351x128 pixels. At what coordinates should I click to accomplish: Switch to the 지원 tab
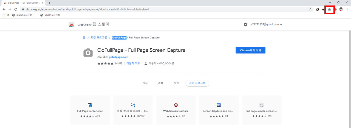point(176,83)
